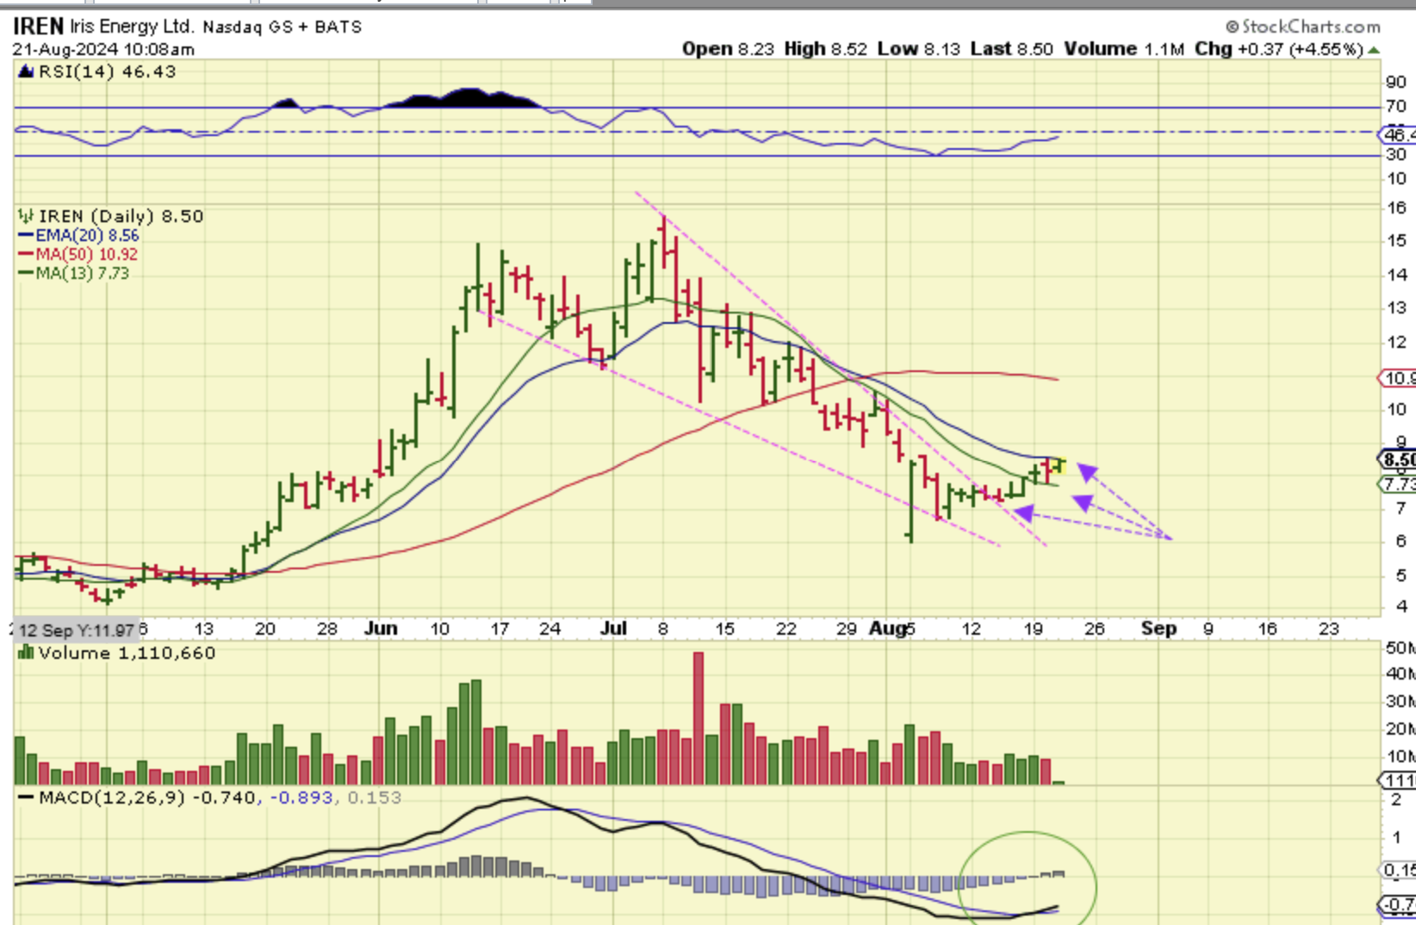Click the 28 date label before Jun
This screenshot has height=925, width=1416.
coord(327,629)
